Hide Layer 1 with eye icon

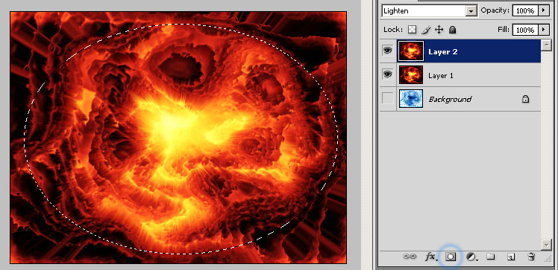click(387, 74)
